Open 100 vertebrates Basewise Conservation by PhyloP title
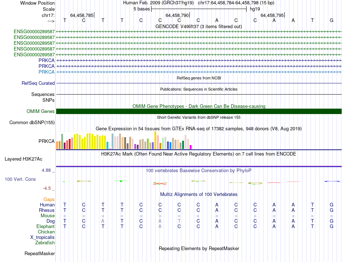 (199, 171)
